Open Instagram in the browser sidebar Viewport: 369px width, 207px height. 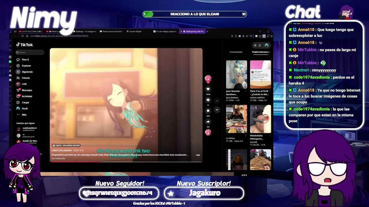(10, 66)
